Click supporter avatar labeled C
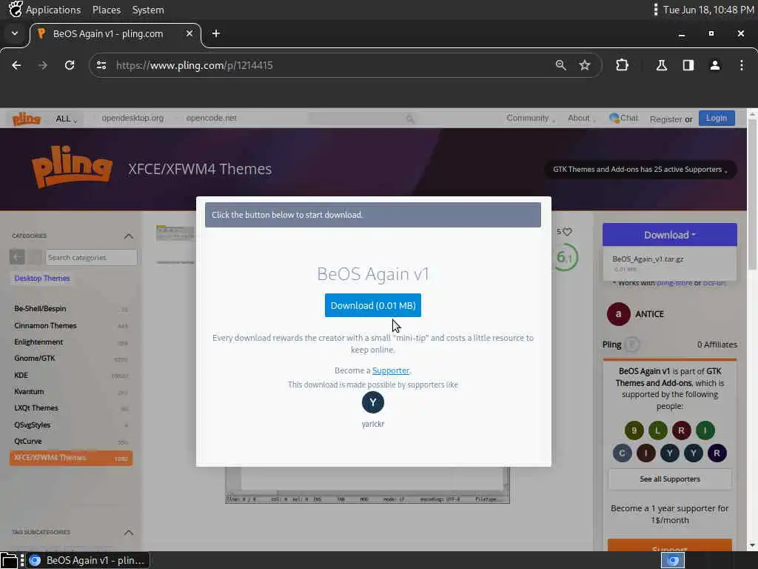 pyautogui.click(x=622, y=453)
